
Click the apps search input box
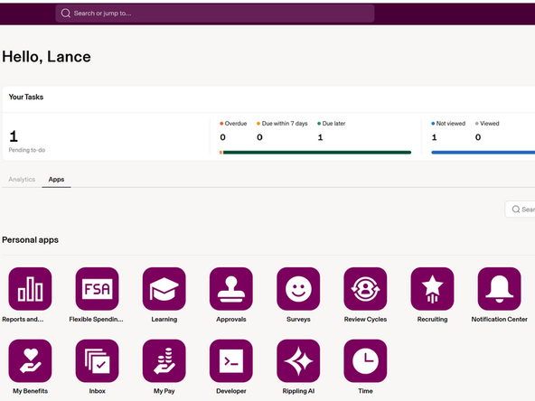pyautogui.click(x=520, y=209)
